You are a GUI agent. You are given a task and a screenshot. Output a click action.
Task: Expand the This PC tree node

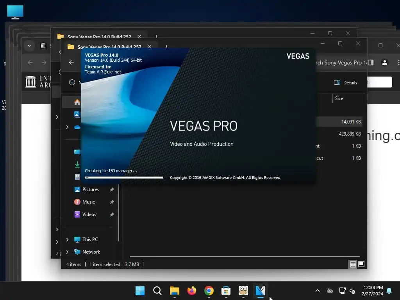[67, 239]
